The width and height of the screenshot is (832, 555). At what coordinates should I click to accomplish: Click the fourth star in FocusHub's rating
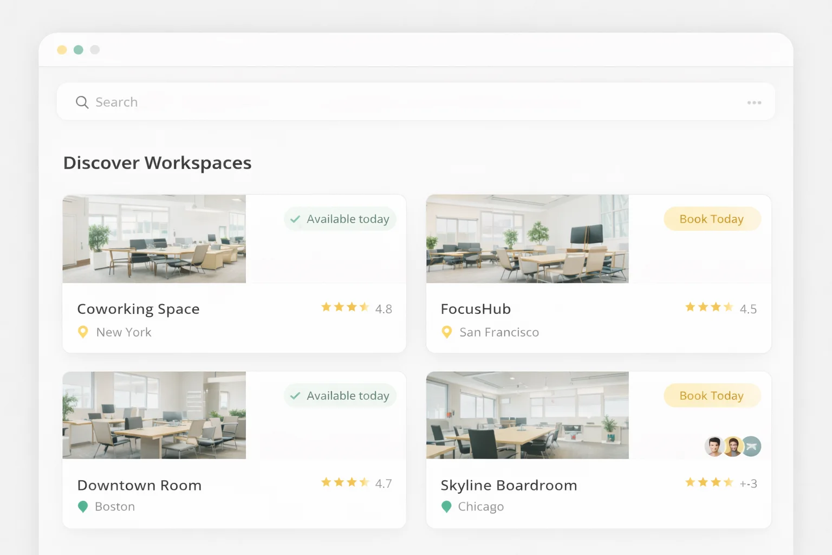click(x=727, y=307)
